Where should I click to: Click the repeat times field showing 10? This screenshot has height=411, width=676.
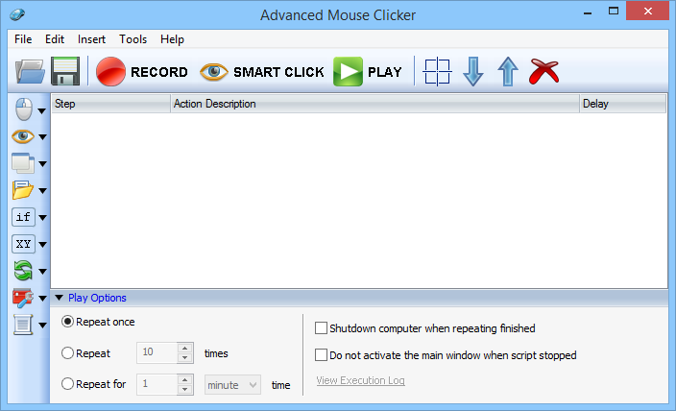tap(157, 352)
